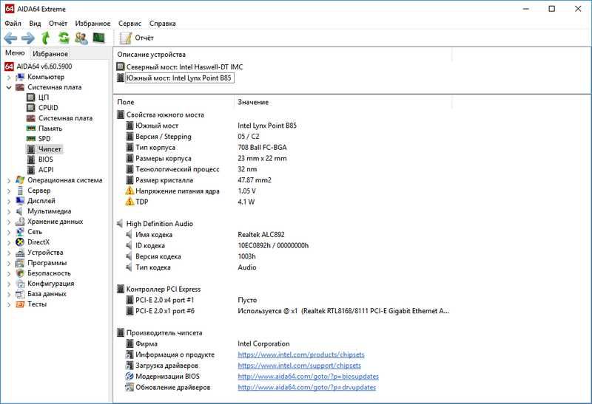Select the Чипсет icon in tree
Image resolution: width=592 pixels, height=404 pixels.
click(31, 149)
